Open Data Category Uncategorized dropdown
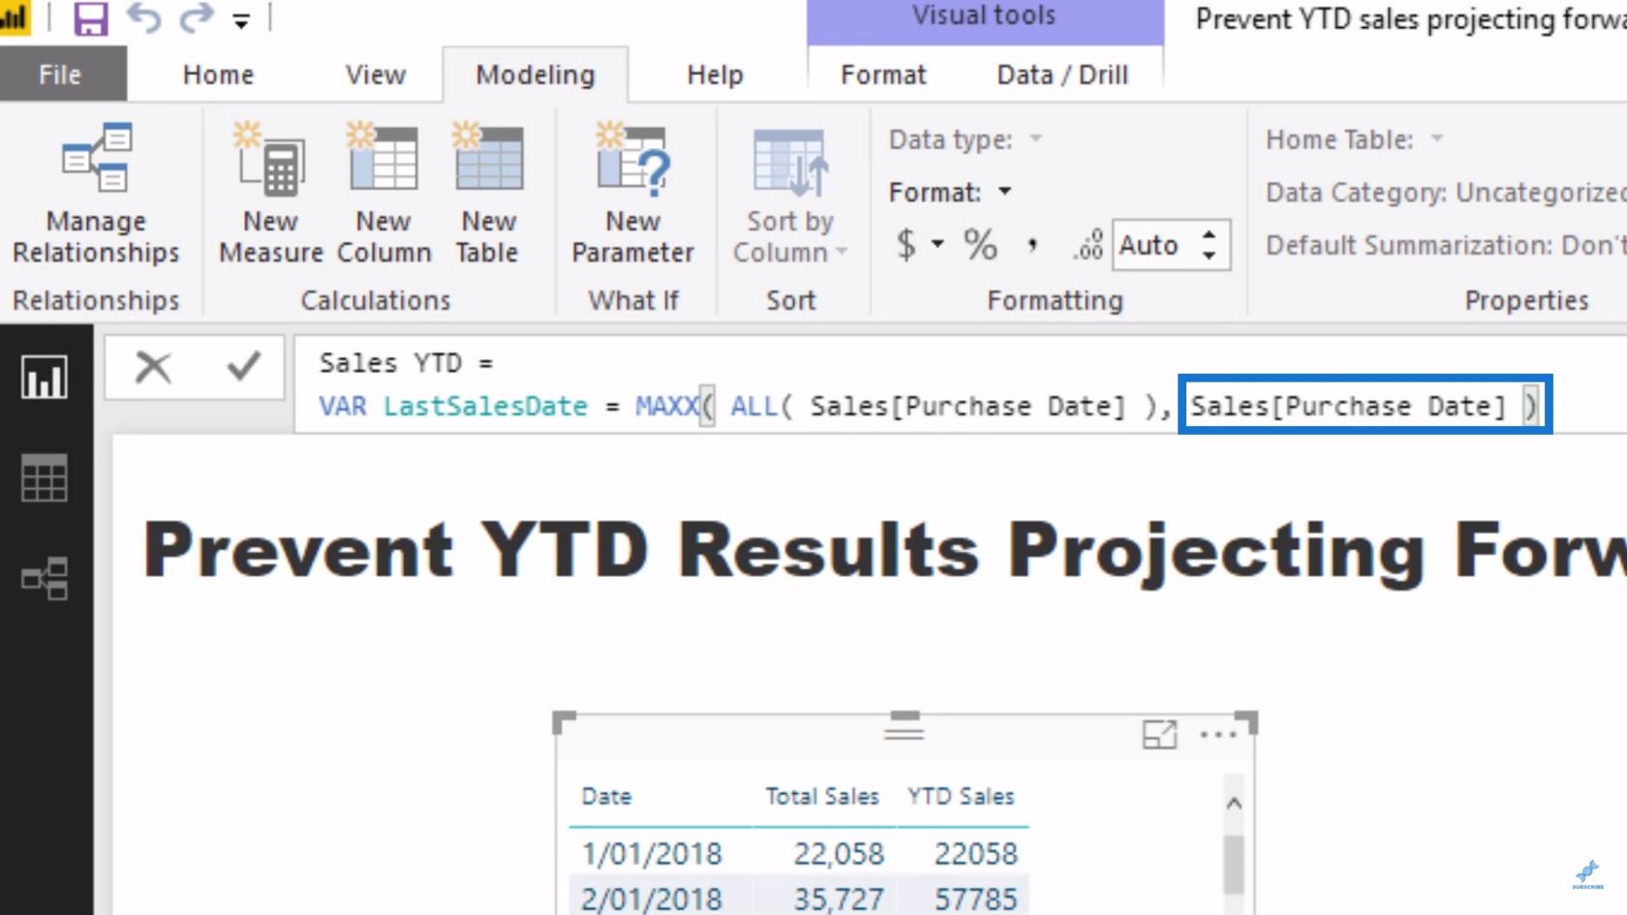This screenshot has width=1627, height=915. [x=1445, y=192]
